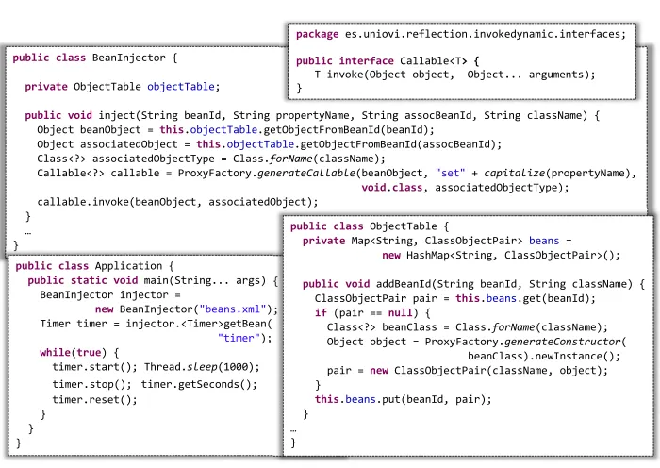The image size is (660, 468).
Task: Click the '"beans.xml"' string literal
Action: point(233,309)
